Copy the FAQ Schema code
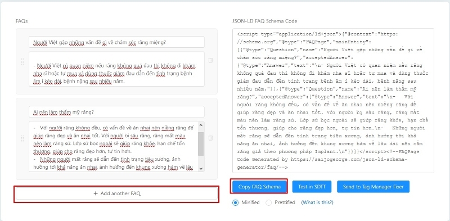Viewport: 450px width, 221px height. tap(259, 187)
